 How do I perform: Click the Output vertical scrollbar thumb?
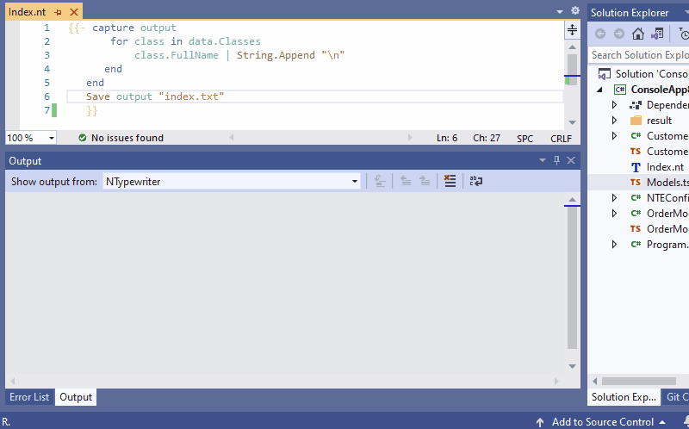pyautogui.click(x=572, y=277)
